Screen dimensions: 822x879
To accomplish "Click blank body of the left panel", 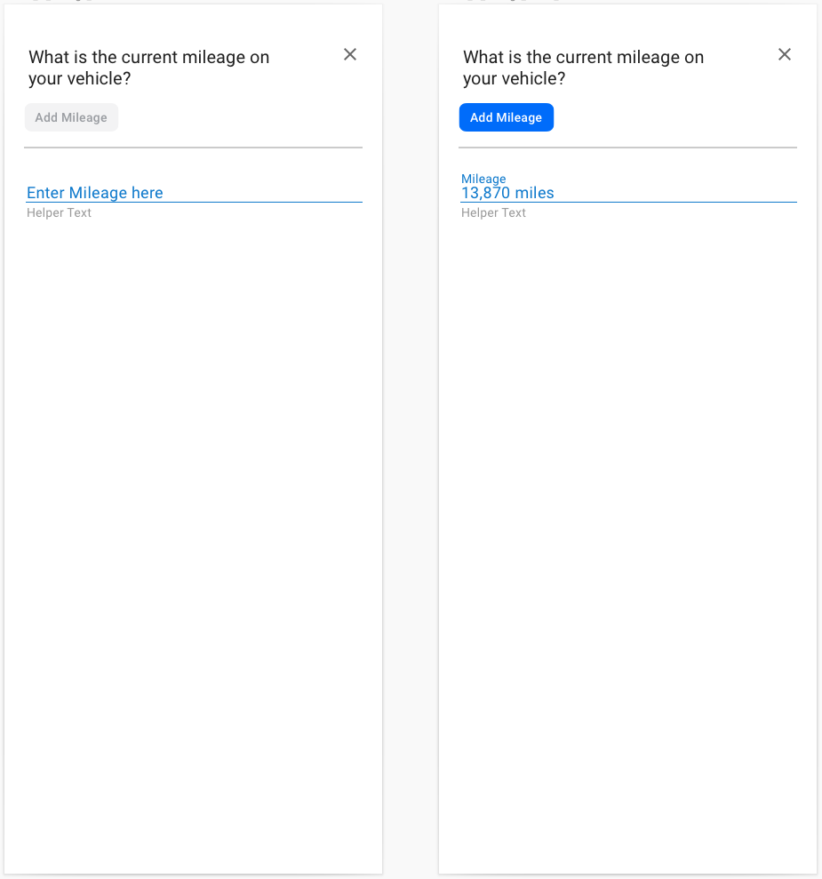I will pyautogui.click(x=193, y=533).
